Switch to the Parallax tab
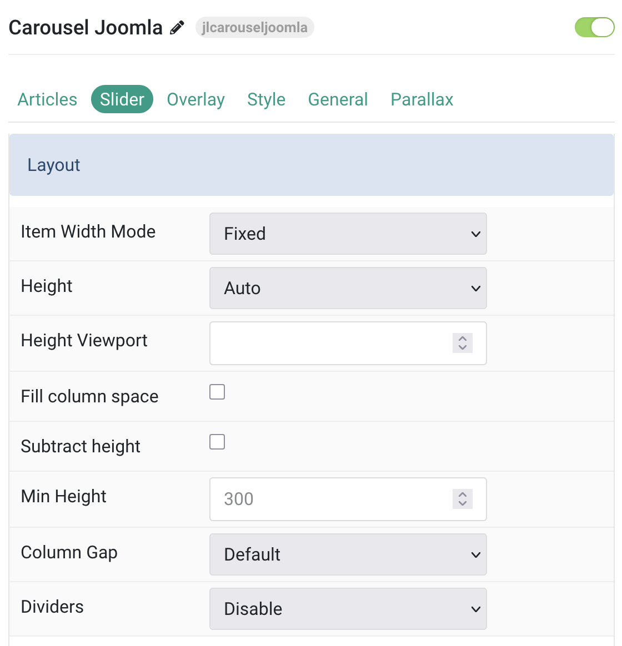The width and height of the screenshot is (622, 646). pyautogui.click(x=422, y=99)
